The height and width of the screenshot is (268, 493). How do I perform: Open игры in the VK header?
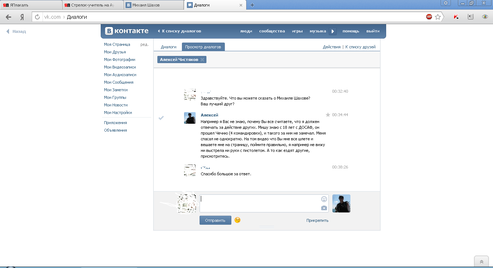297,31
